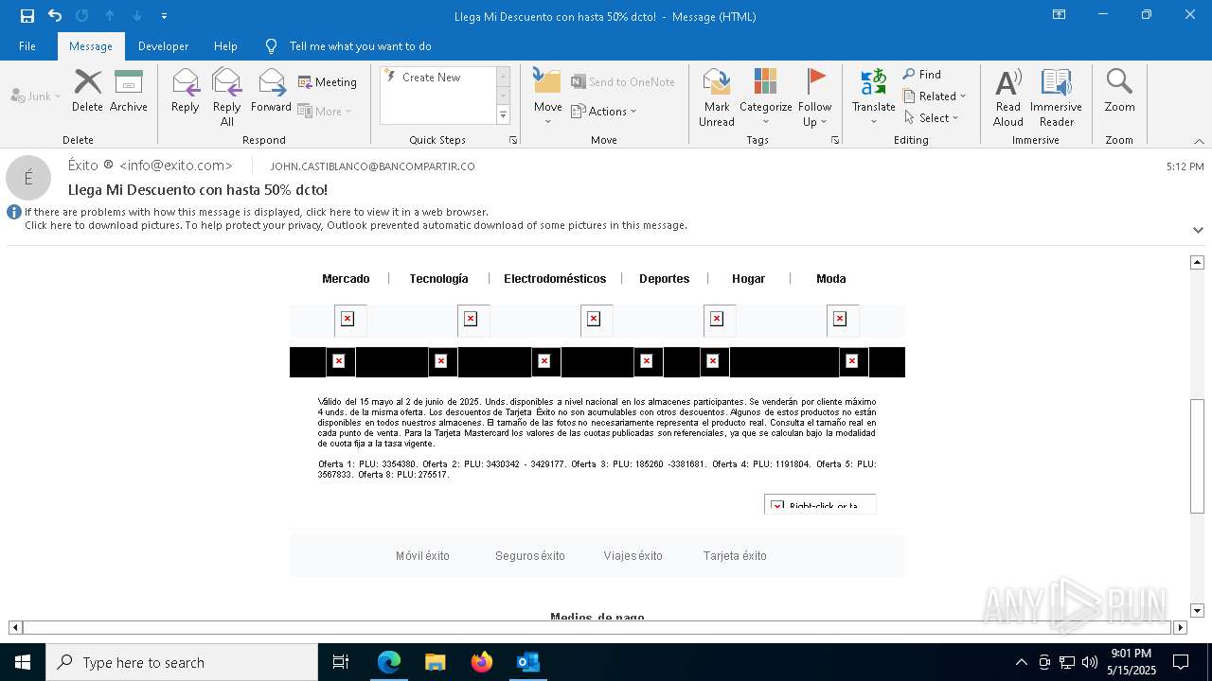Delete this message
Screen dimensions: 1212x681
point(87,91)
